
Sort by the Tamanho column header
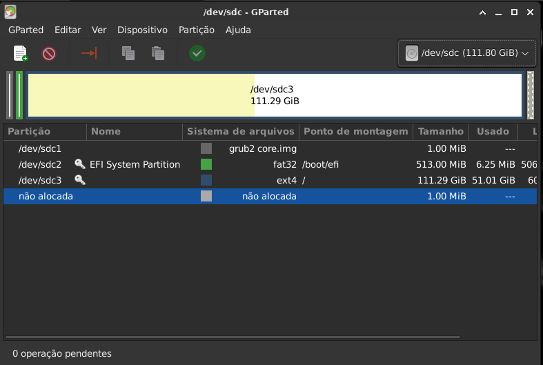(x=440, y=131)
